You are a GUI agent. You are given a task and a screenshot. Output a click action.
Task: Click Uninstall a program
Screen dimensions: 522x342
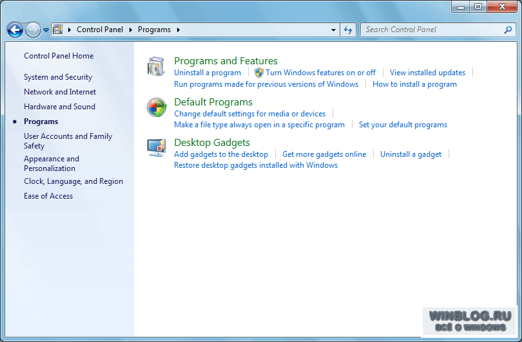click(208, 73)
